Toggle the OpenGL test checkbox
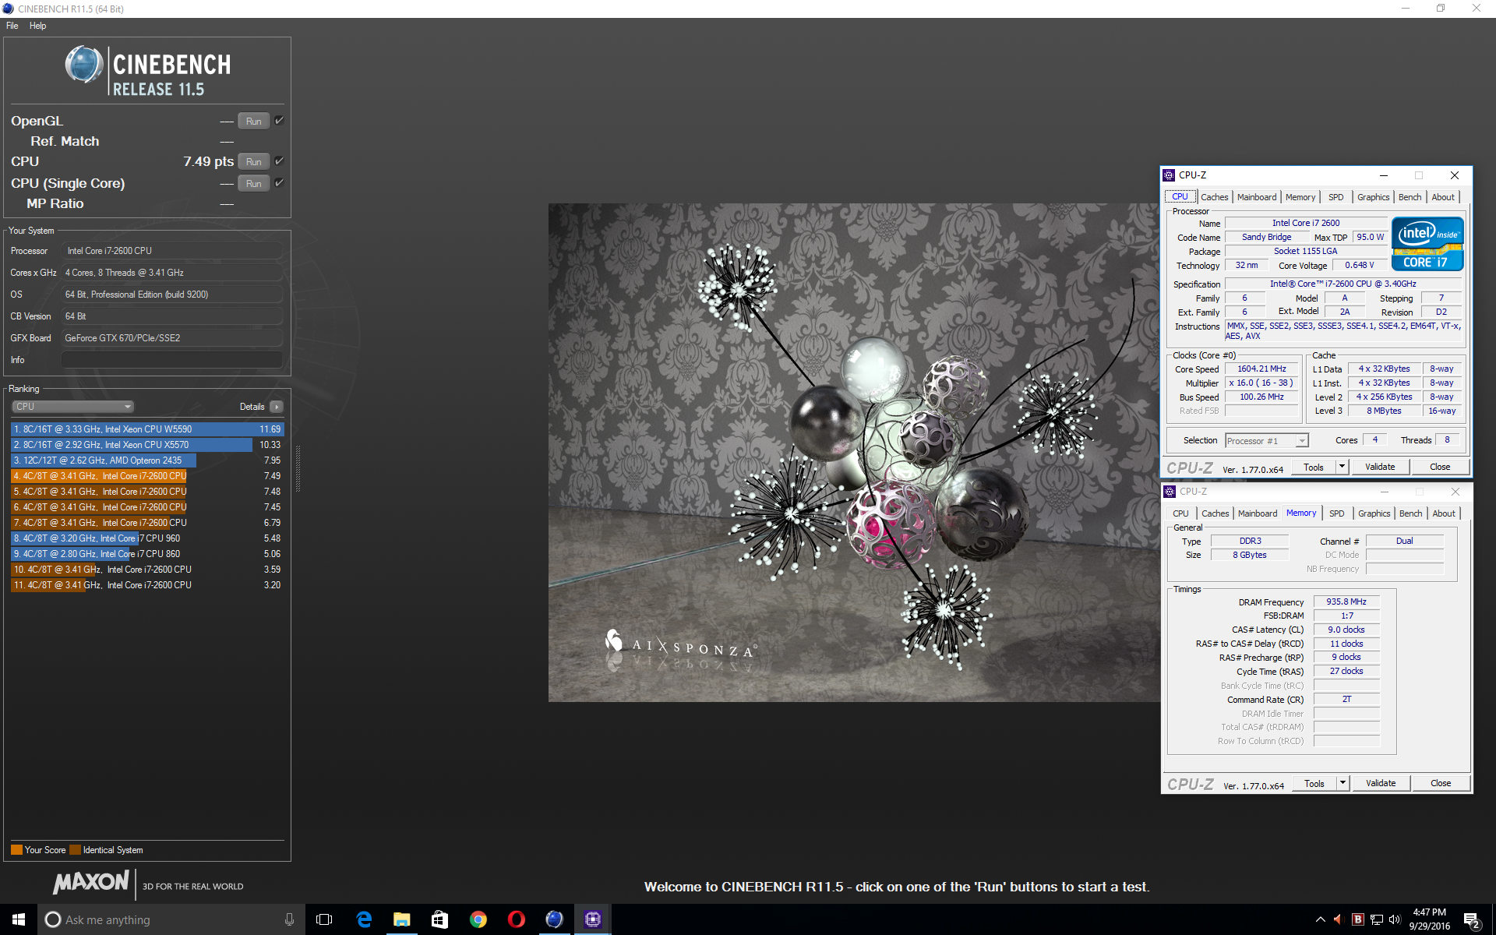 click(x=279, y=121)
